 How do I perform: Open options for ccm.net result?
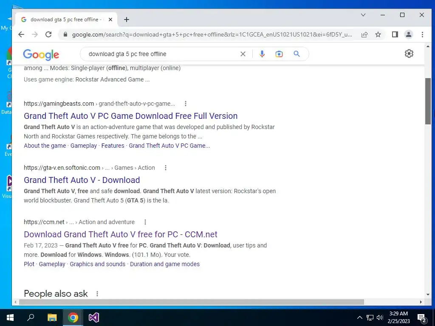pyautogui.click(x=145, y=222)
